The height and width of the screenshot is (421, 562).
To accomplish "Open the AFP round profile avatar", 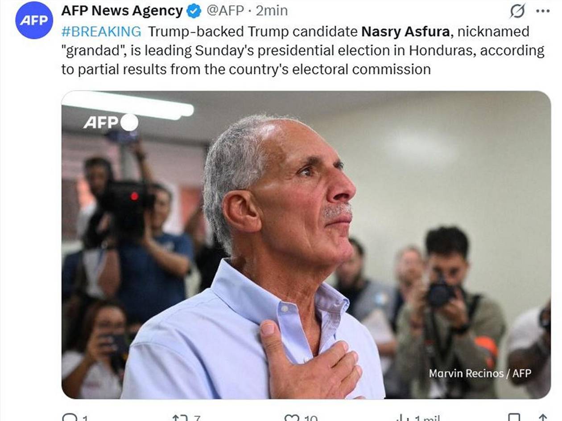I will [34, 20].
